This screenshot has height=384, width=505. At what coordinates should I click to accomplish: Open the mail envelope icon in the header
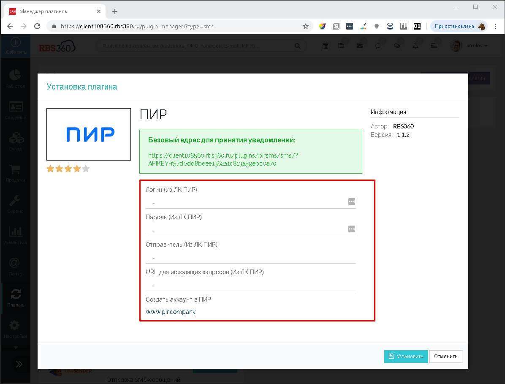[360, 46]
